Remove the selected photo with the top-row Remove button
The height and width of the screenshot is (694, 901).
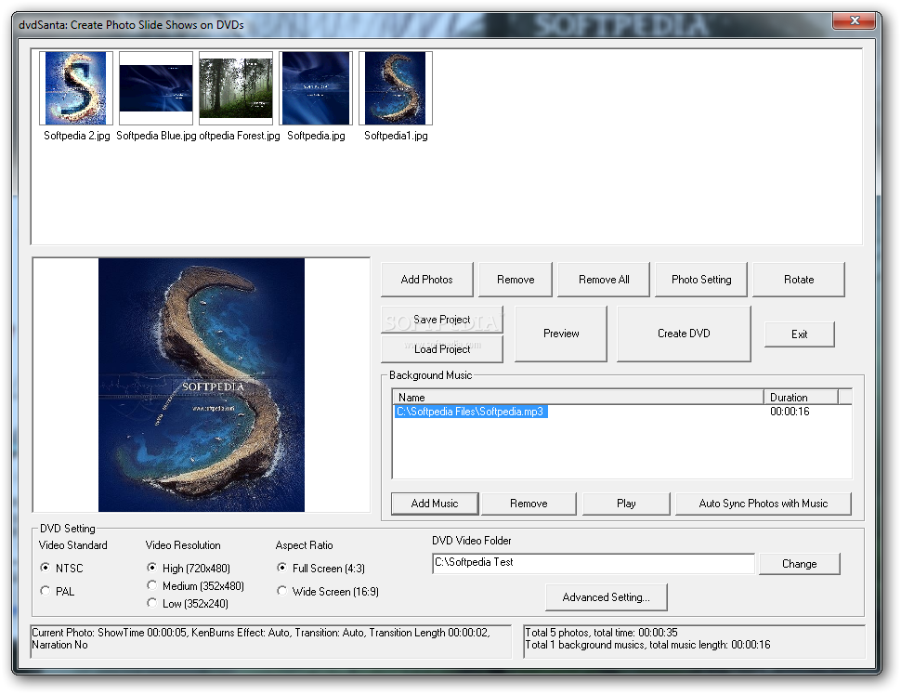pos(516,280)
